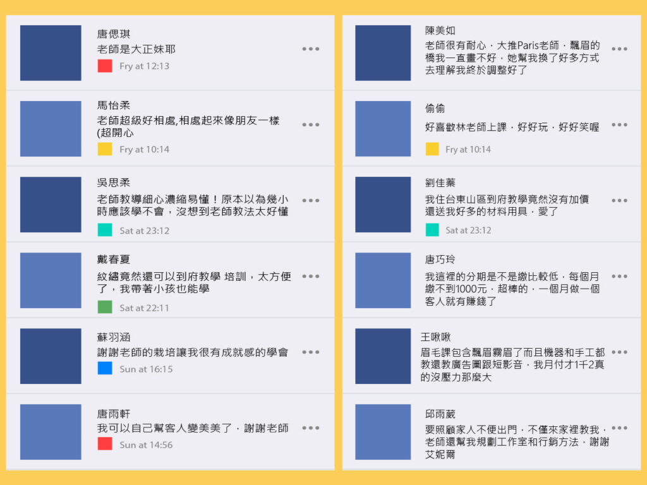Screen dimensions: 647x485
Task: Open three-dot menu on 邱雨葳's comment
Action: (619, 428)
